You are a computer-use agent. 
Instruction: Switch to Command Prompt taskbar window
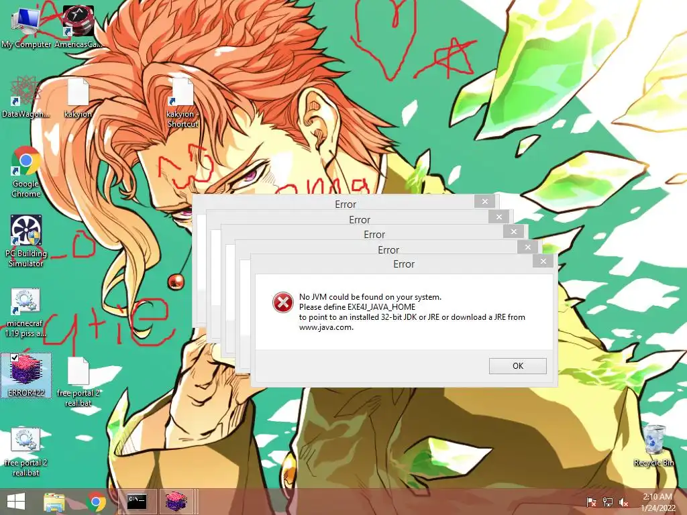(x=137, y=502)
